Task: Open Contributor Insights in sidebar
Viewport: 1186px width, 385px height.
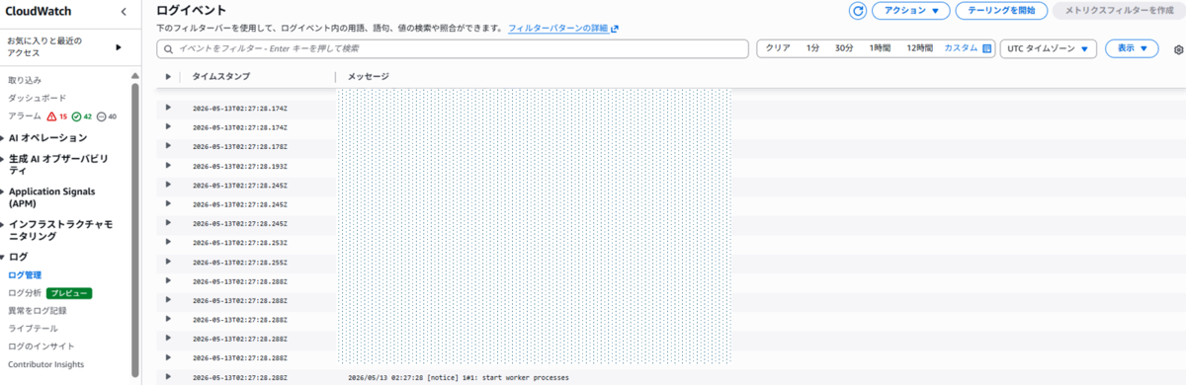Action: click(46, 364)
